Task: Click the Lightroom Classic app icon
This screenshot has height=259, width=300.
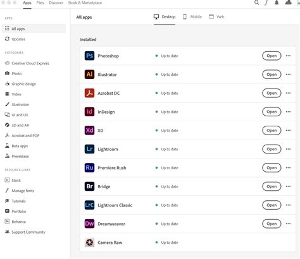Action: (x=89, y=205)
